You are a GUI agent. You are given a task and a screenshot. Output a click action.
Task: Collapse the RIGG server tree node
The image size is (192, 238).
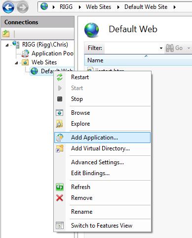(x=7, y=45)
